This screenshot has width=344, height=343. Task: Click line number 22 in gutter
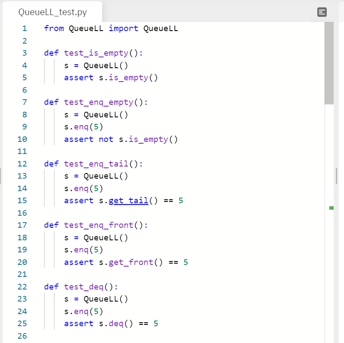click(x=22, y=287)
